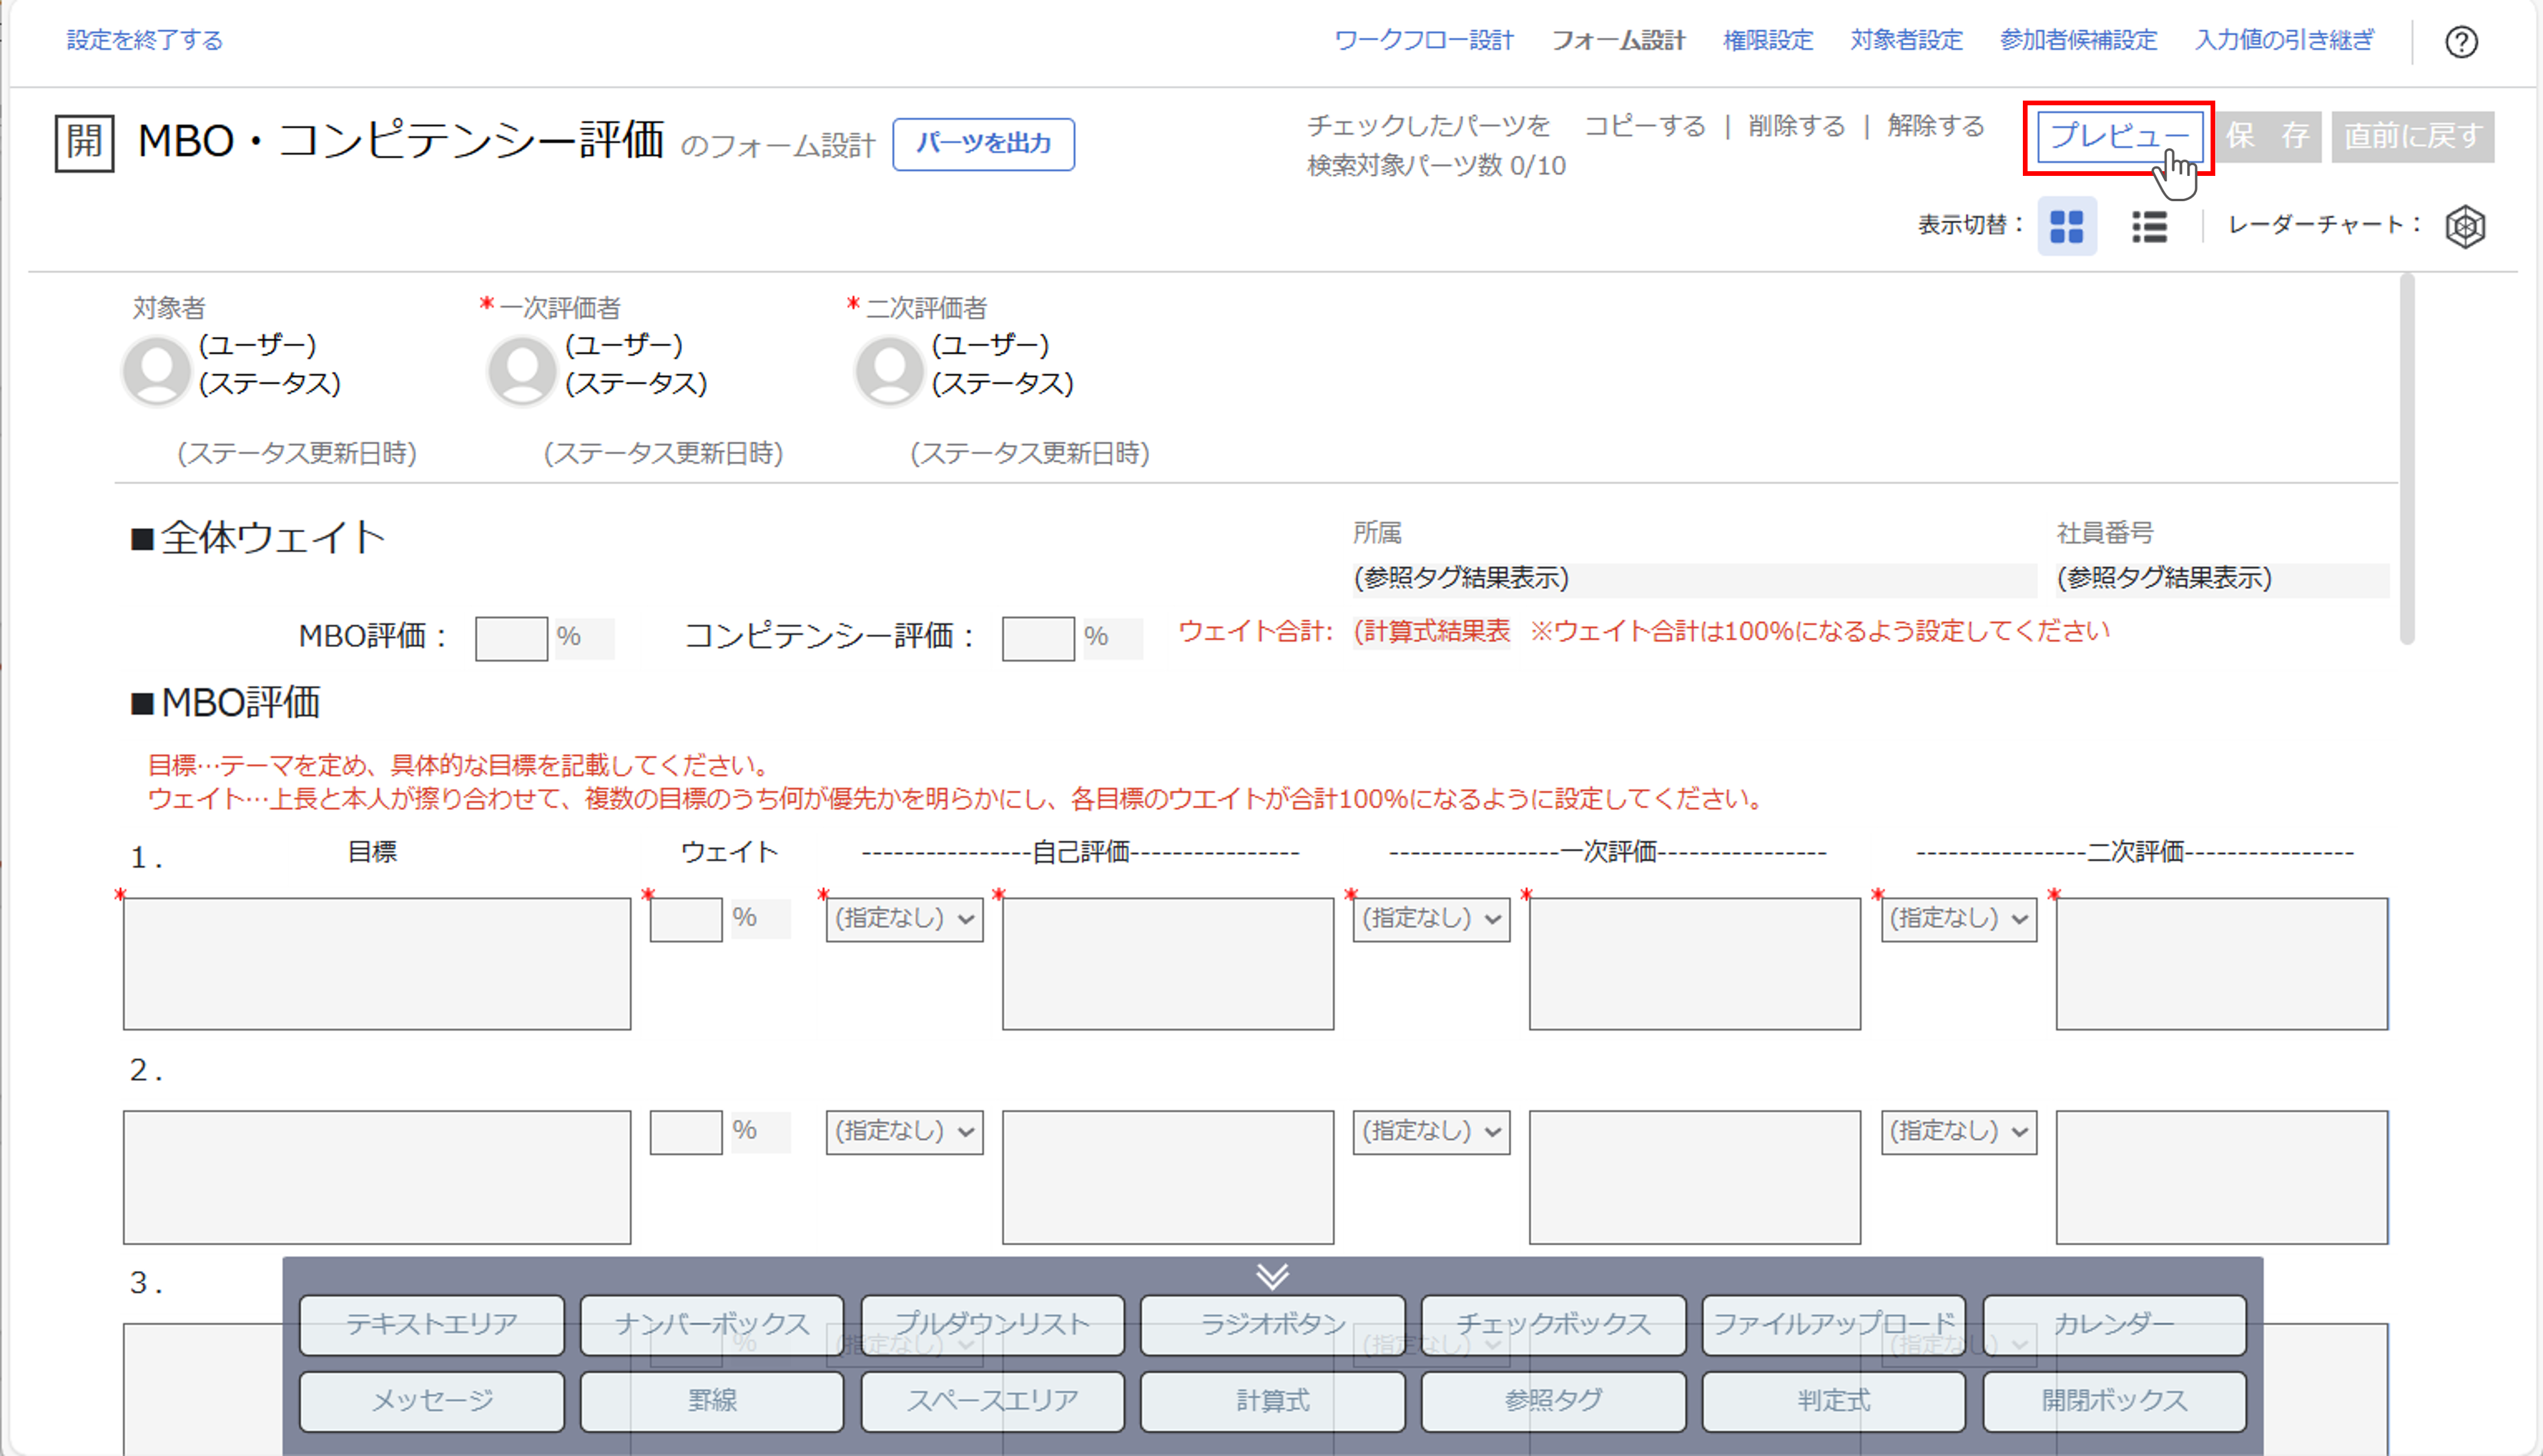Open the radar chart settings icon
This screenshot has width=2543, height=1456.
tap(2465, 227)
